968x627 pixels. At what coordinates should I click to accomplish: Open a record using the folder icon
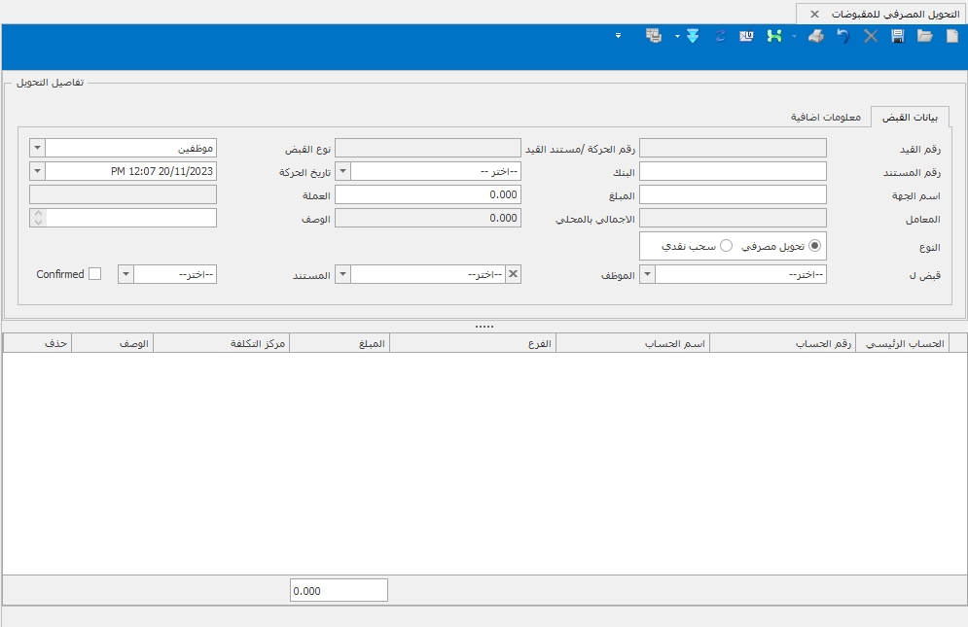(924, 36)
